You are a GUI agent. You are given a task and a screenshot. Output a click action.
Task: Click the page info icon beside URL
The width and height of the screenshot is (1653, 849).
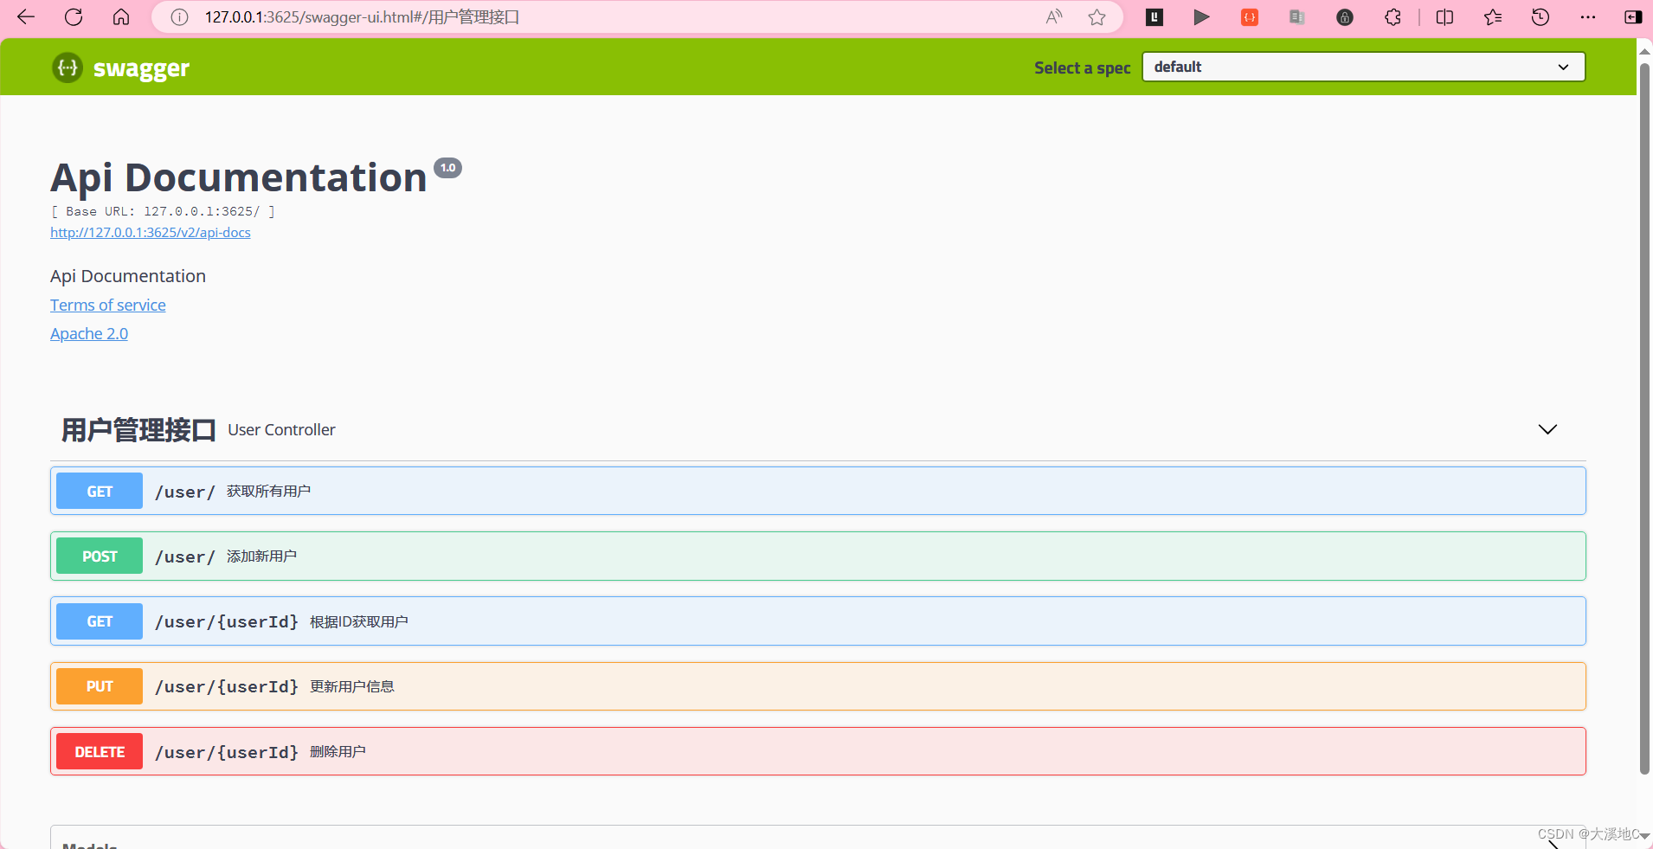click(x=178, y=16)
